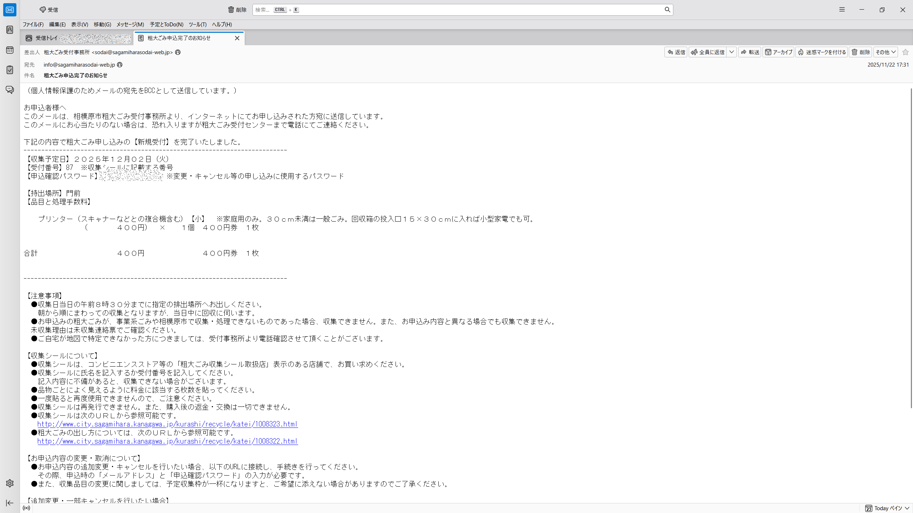Collapse the spaces toolbar arrow icon
The width and height of the screenshot is (913, 513).
(10, 503)
